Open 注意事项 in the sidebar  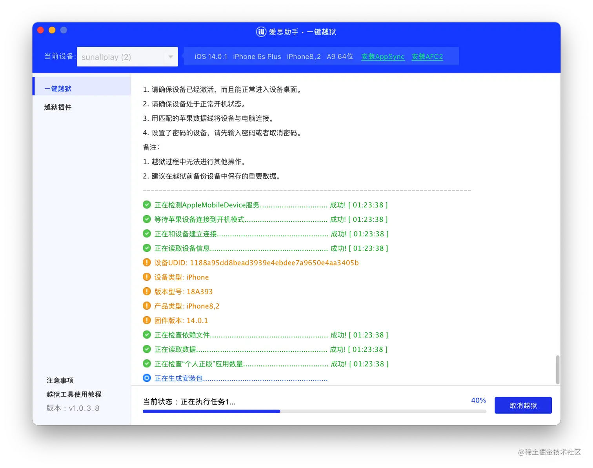60,380
